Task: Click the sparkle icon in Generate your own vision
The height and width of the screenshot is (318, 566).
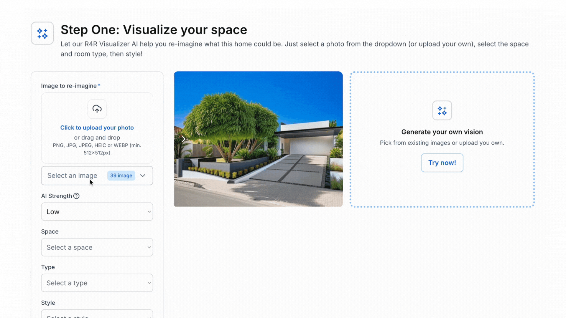Action: click(x=442, y=110)
